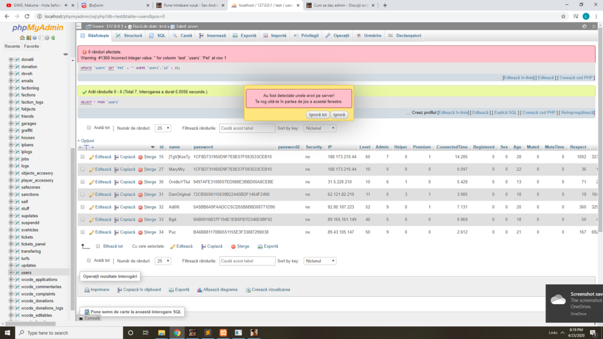Expand the tickets table tree node
The image size is (603, 339).
pyautogui.click(x=11, y=237)
